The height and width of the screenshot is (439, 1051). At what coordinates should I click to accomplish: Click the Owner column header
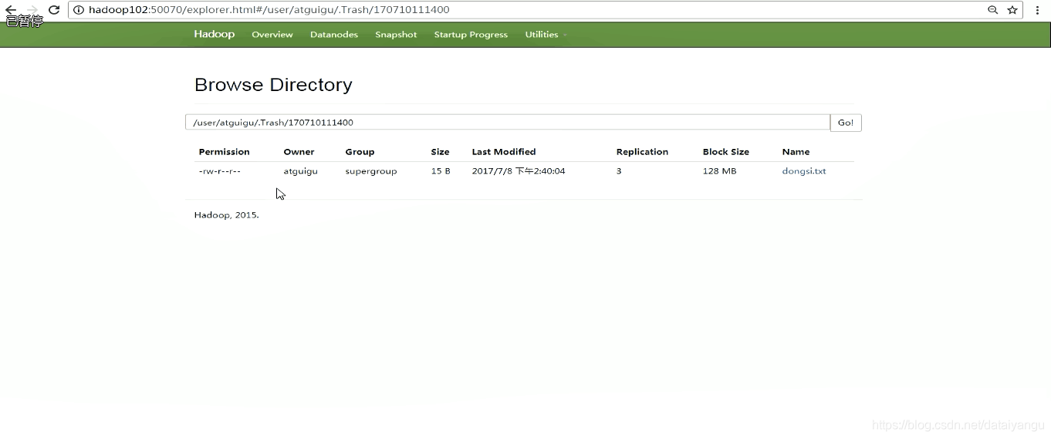[299, 152]
